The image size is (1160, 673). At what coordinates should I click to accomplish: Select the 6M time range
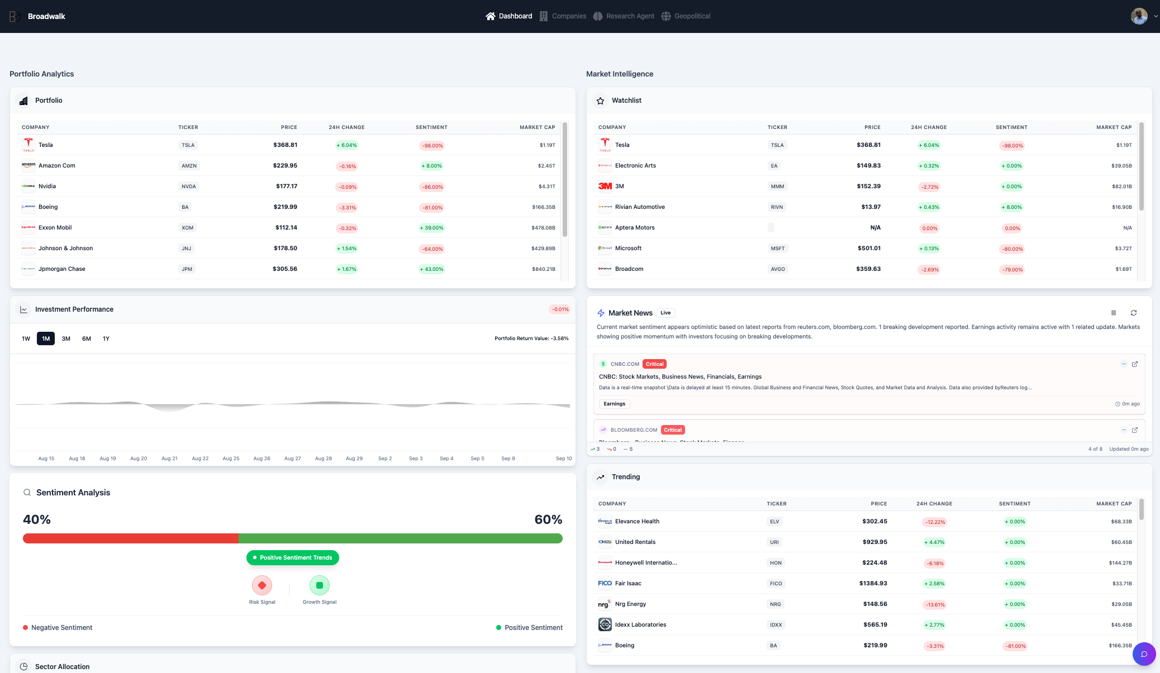point(87,338)
